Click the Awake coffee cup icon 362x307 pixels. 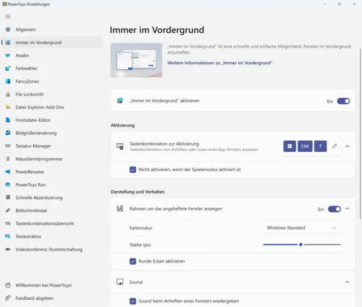click(8, 55)
